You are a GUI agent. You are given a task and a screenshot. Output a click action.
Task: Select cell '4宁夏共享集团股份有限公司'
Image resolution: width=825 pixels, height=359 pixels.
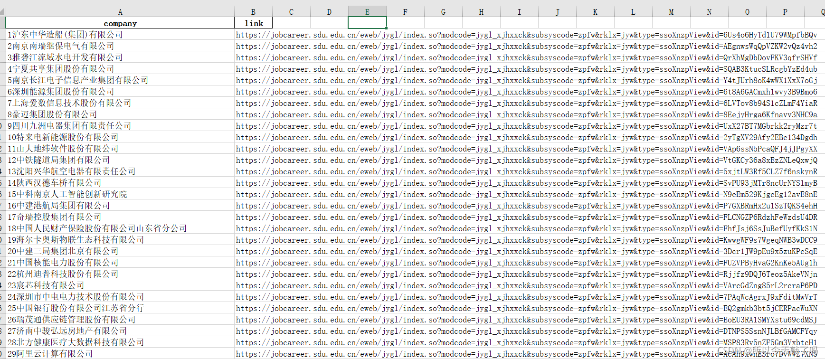(120, 68)
